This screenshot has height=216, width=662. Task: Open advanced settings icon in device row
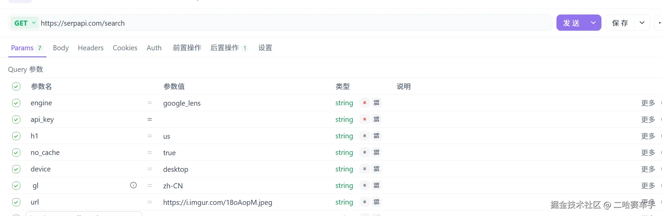[376, 169]
